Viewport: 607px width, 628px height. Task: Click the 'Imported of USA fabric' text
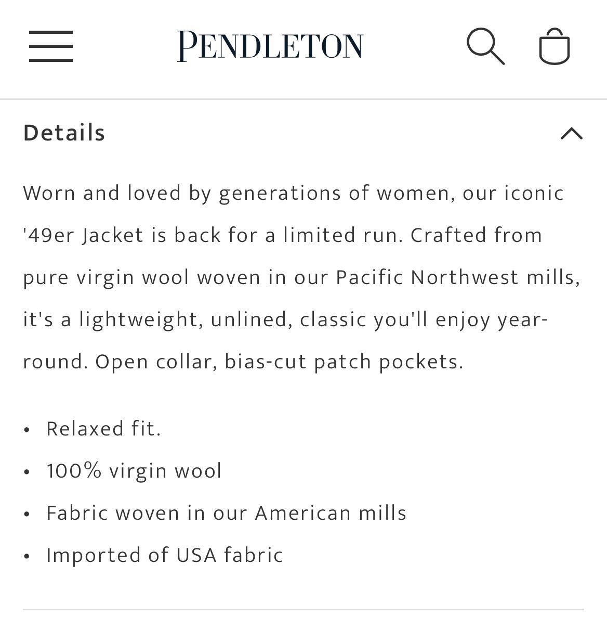point(164,555)
